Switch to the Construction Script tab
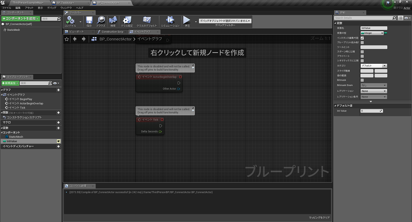Screen dimensions: 412x222 [x=111, y=32]
